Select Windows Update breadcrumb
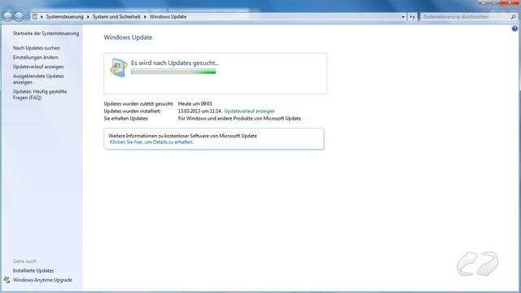Viewport: 521px width, 293px height. click(168, 16)
